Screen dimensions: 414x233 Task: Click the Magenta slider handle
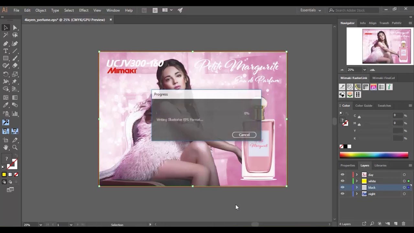[359, 125]
